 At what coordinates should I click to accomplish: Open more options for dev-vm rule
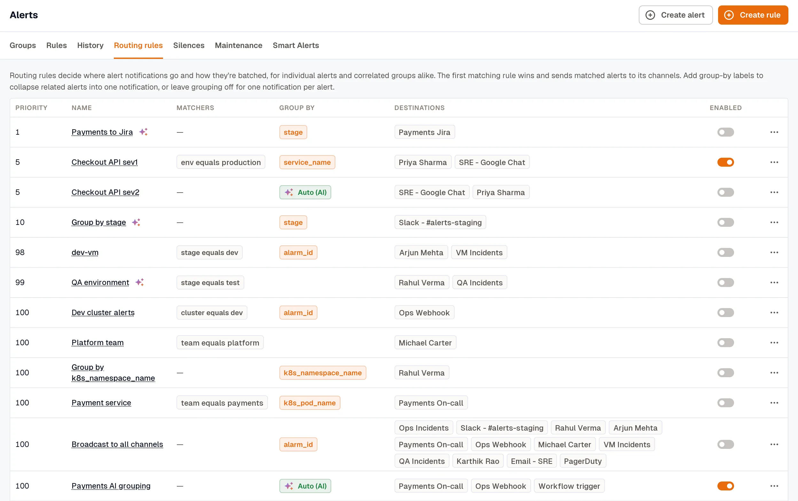[774, 252]
